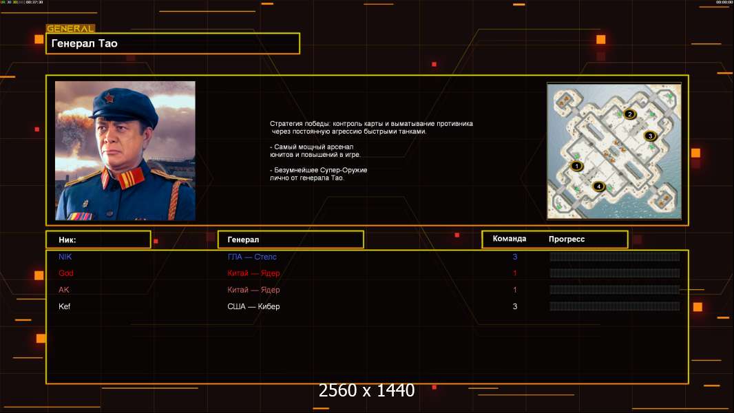Select player name AK

63,290
